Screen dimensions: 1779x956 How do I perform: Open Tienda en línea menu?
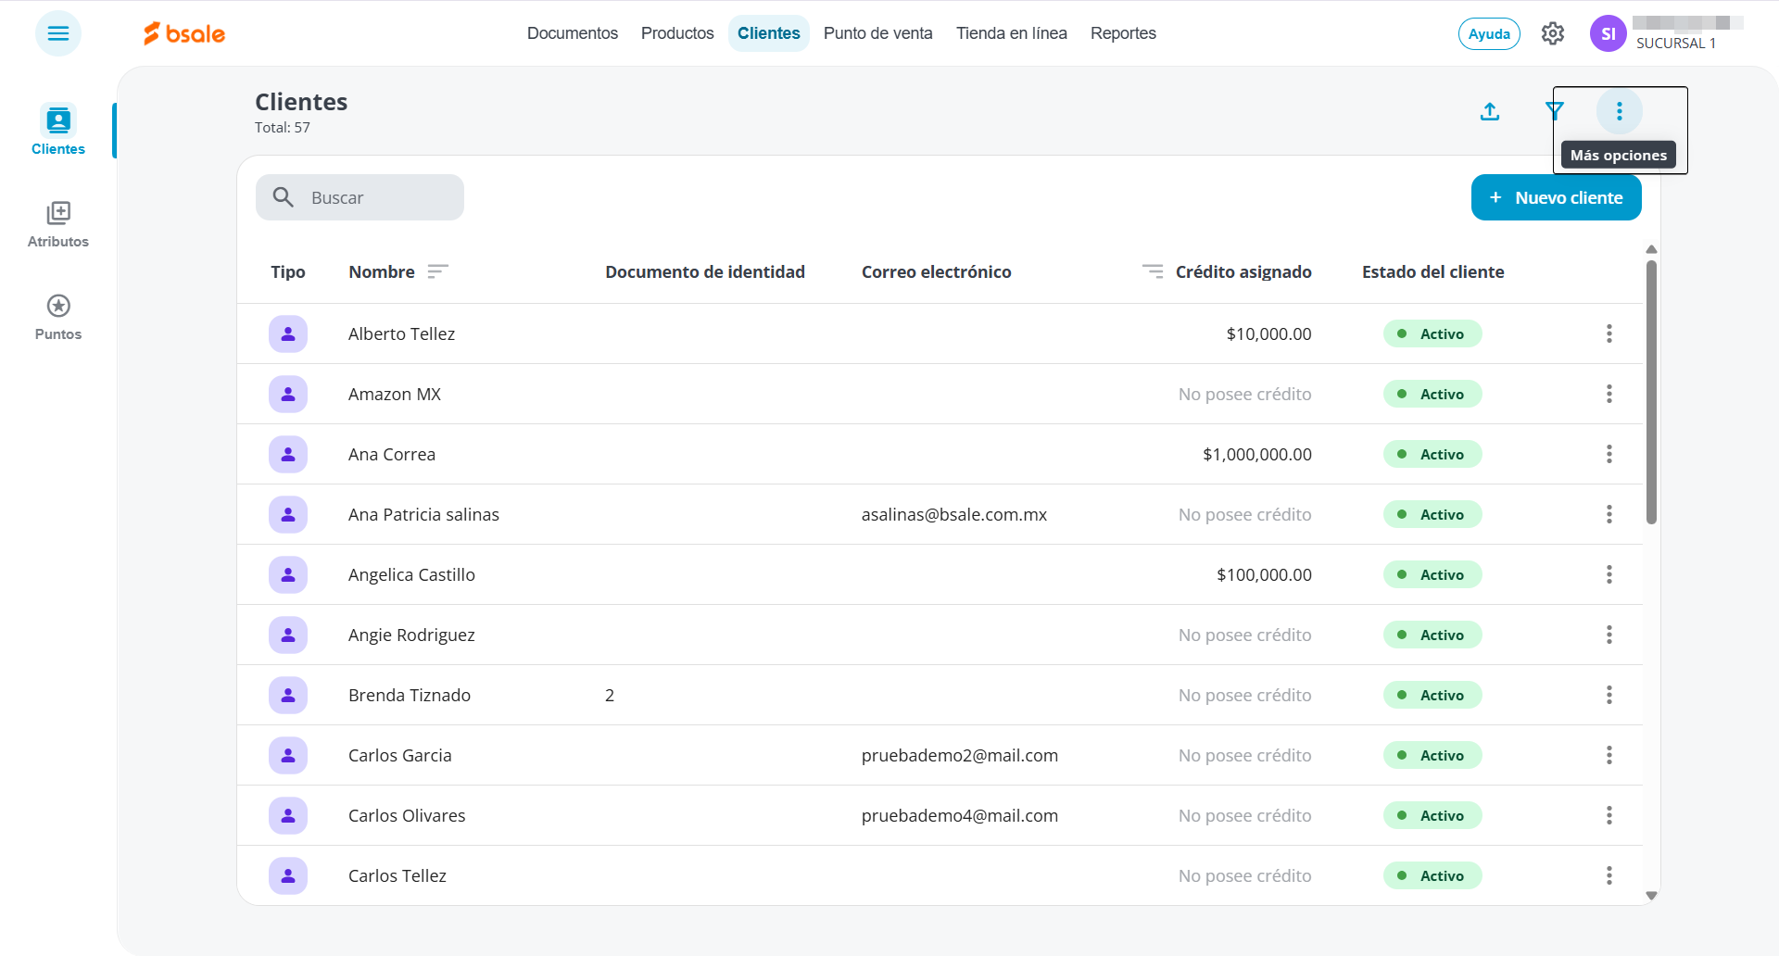click(x=1012, y=33)
